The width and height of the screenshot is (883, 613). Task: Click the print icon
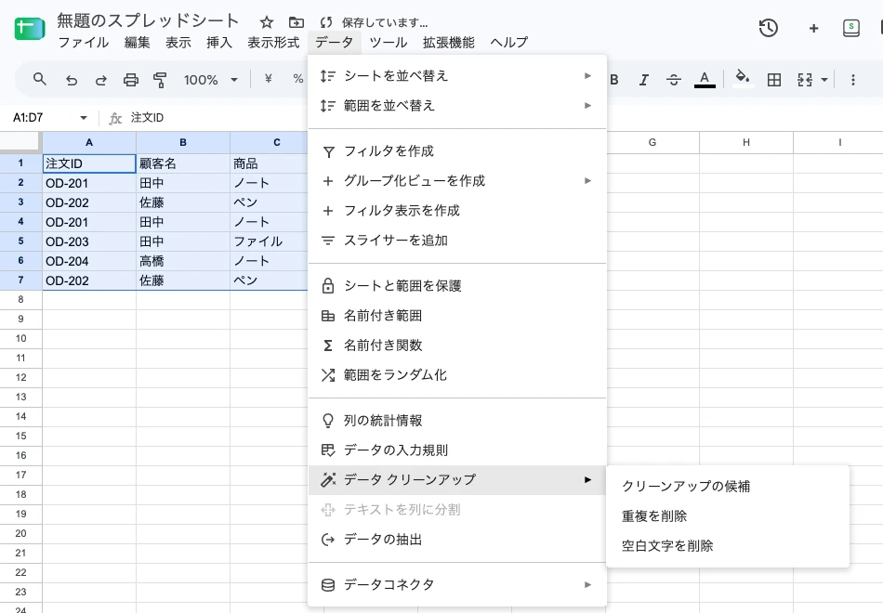pos(131,80)
